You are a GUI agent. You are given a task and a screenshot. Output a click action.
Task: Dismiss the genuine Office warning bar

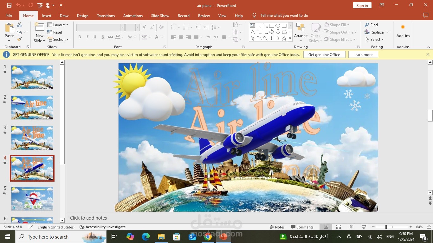click(428, 54)
